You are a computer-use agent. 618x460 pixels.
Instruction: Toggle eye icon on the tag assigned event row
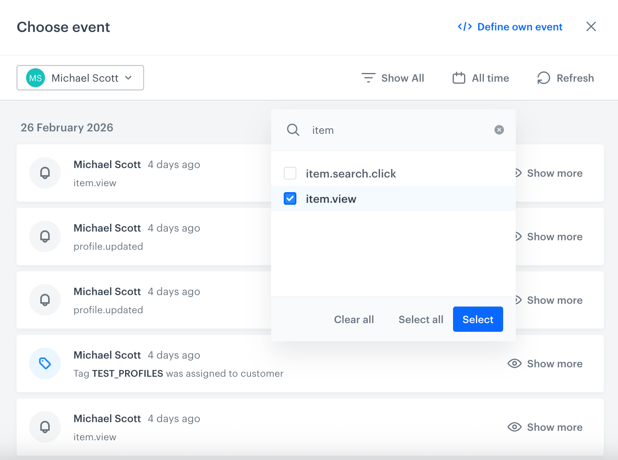pos(514,363)
